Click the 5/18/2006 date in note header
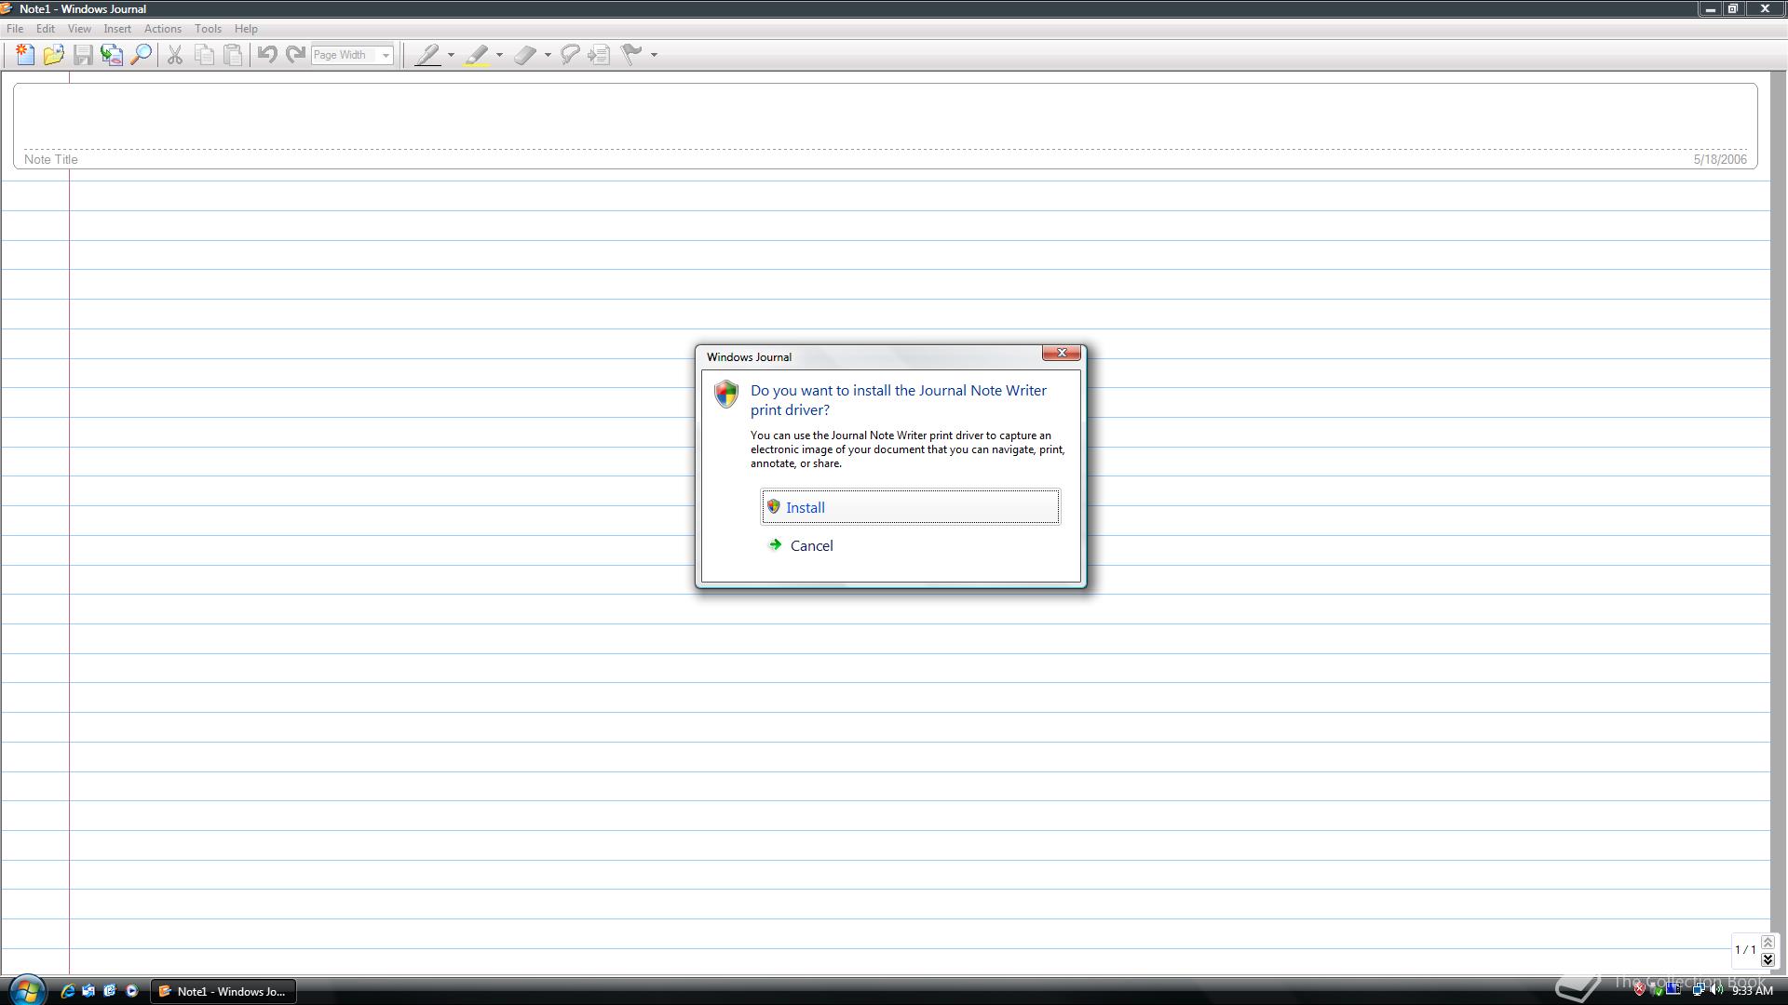 pyautogui.click(x=1719, y=160)
